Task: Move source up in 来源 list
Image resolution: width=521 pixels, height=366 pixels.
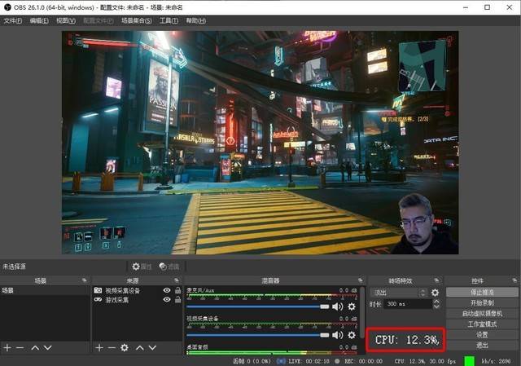Action: pyautogui.click(x=140, y=348)
